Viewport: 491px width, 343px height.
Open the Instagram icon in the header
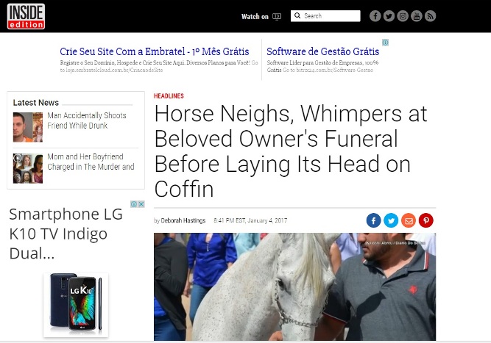[403, 16]
